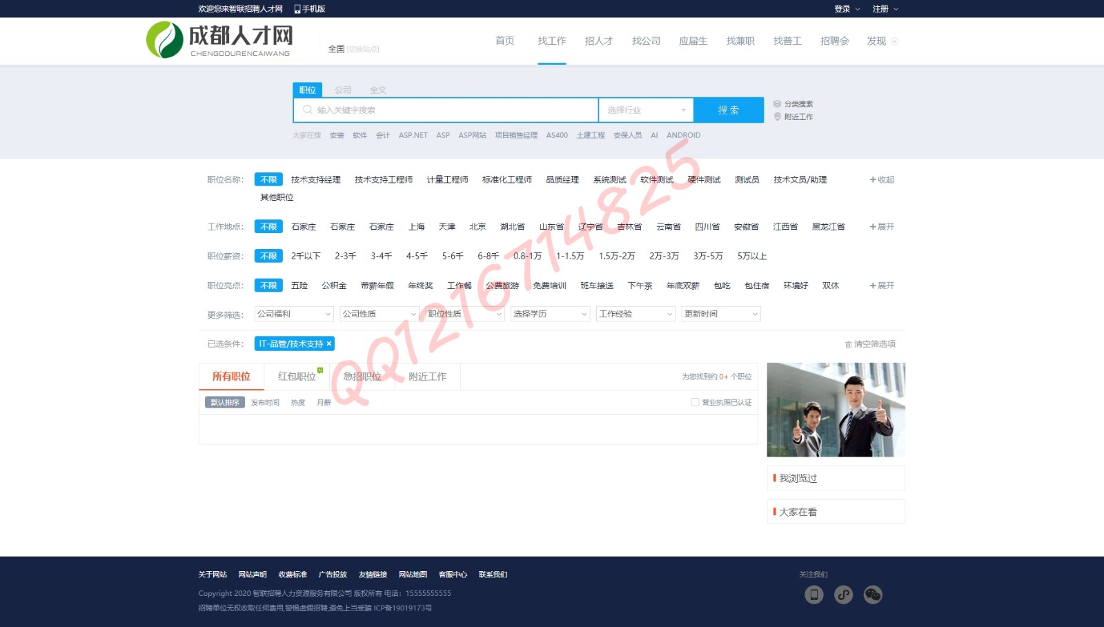The height and width of the screenshot is (627, 1104).
Task: Remove the IT-品管/技术支持 filter tag
Action: point(329,344)
